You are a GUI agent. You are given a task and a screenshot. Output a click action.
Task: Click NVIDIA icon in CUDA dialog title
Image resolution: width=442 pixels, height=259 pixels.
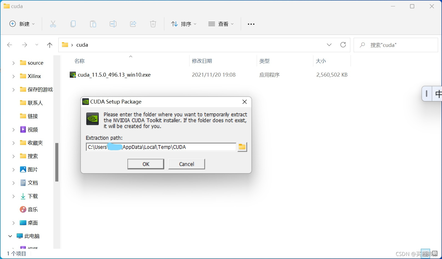(x=86, y=102)
